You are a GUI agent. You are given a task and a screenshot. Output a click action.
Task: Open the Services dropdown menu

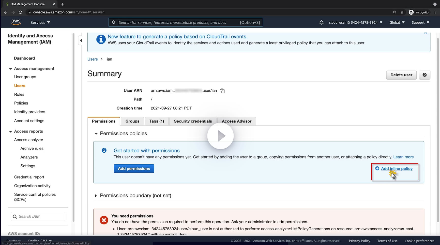tap(40, 22)
